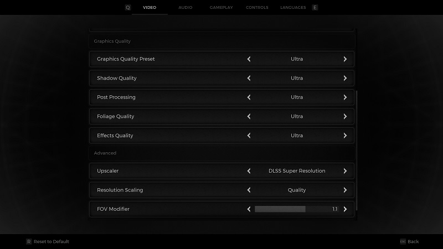The width and height of the screenshot is (443, 249).
Task: Select next Resolution Scaling mode
Action: [x=345, y=190]
